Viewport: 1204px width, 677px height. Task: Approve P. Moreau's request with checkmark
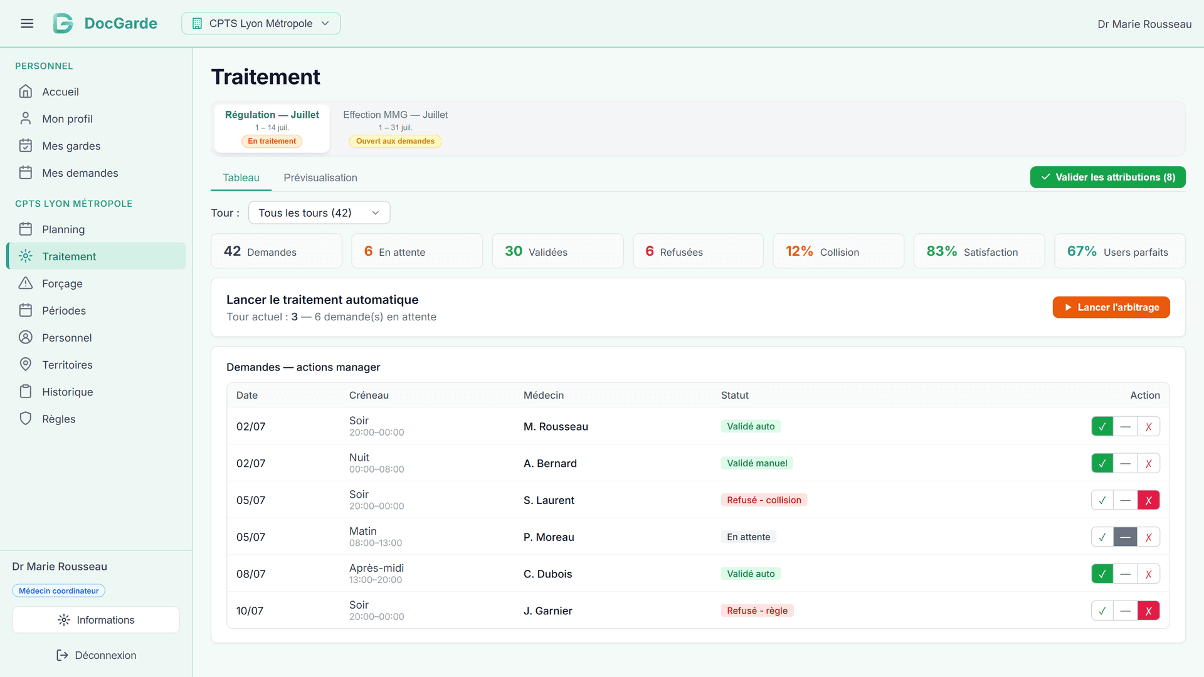(1102, 537)
